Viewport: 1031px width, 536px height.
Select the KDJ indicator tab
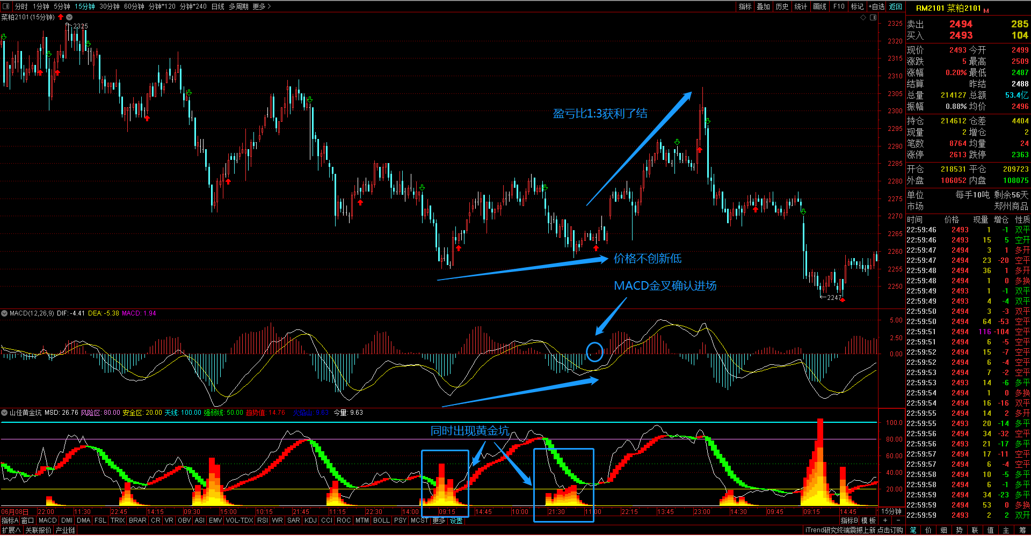[310, 520]
